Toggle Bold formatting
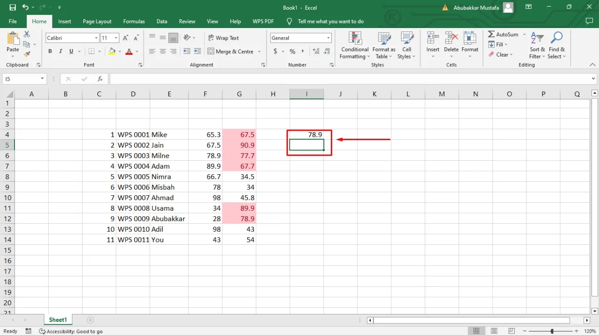Viewport: 599px width, 335px height. [50, 51]
